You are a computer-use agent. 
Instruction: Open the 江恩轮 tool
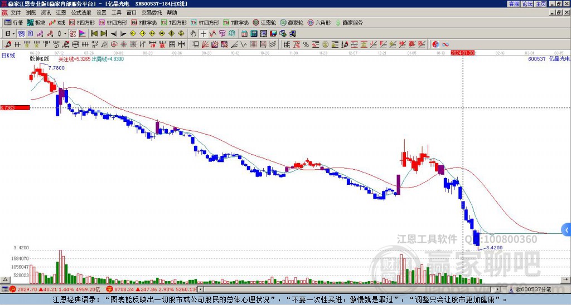coord(264,22)
